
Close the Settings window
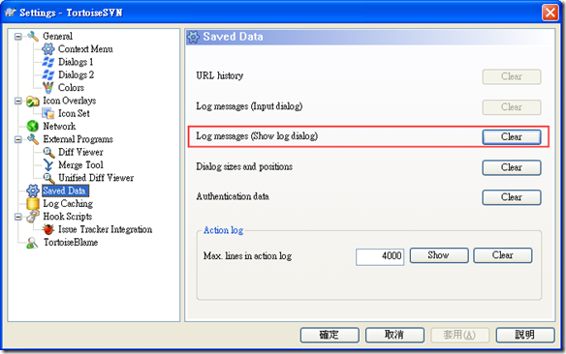pyautogui.click(x=550, y=13)
